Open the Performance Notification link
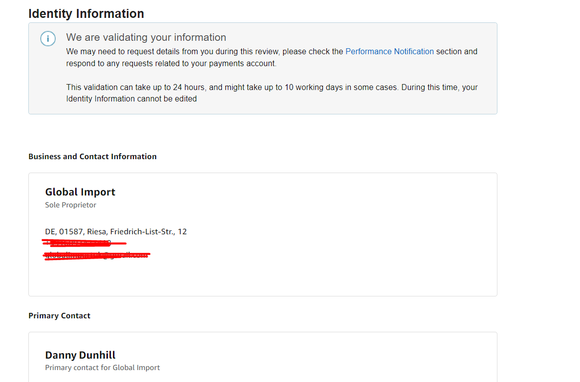The image size is (580, 382). click(389, 51)
